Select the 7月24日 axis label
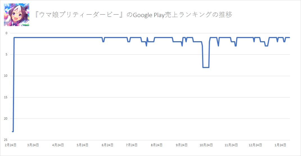This screenshot has height=156, width=301. pyautogui.click(x=132, y=145)
